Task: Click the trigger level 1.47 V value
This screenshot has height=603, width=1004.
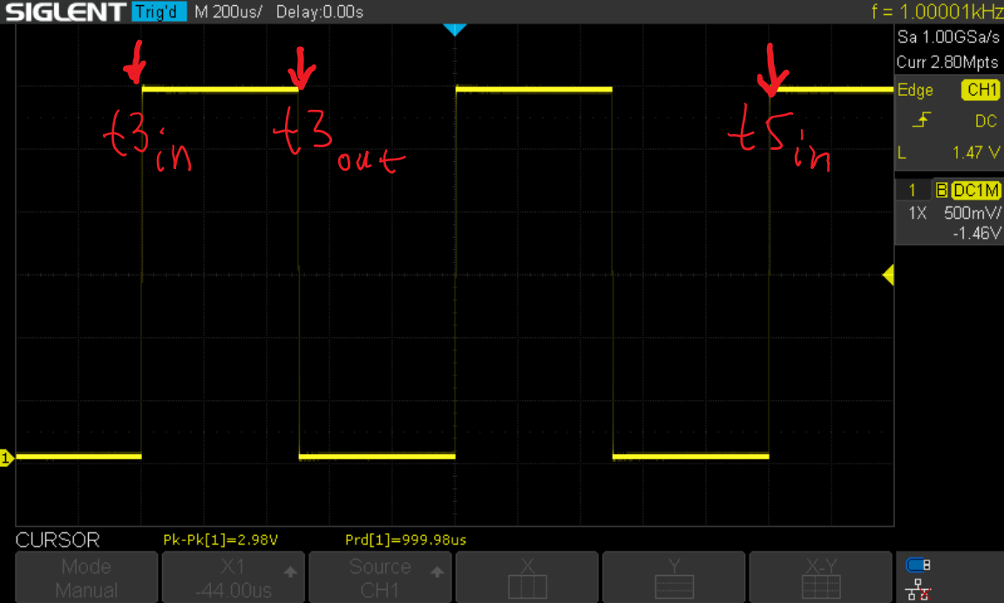Action: click(975, 152)
